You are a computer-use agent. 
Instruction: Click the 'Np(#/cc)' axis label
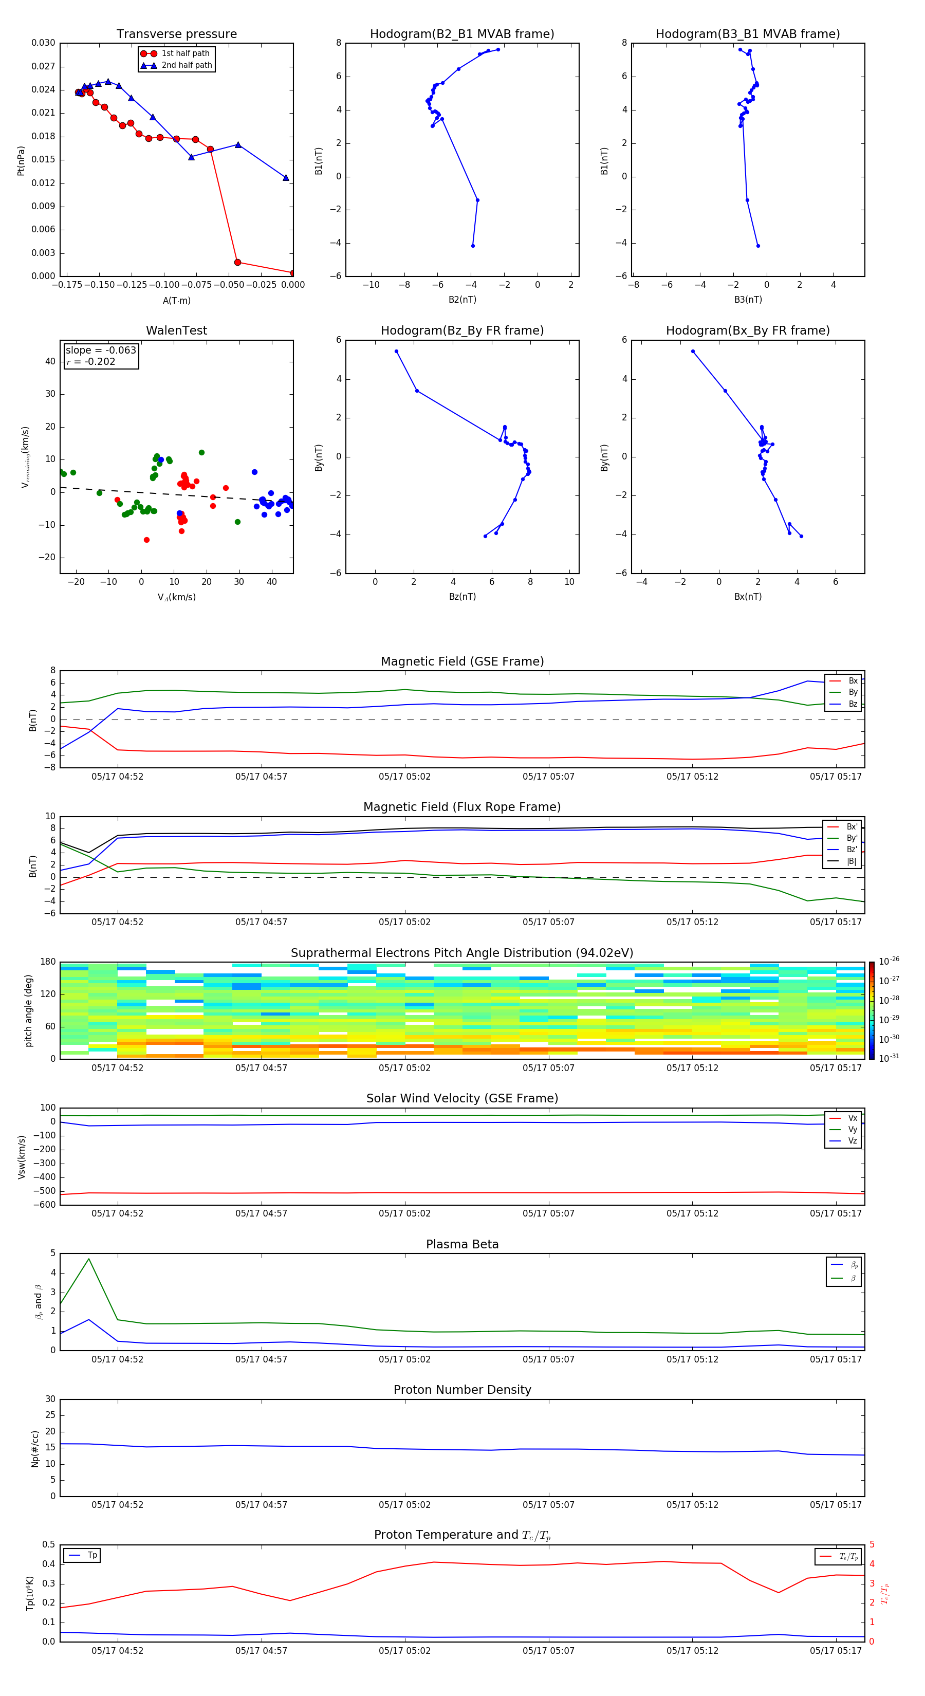pyautogui.click(x=35, y=1448)
